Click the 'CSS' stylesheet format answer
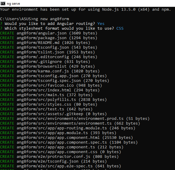This screenshot has height=170, width=175. (120, 28)
